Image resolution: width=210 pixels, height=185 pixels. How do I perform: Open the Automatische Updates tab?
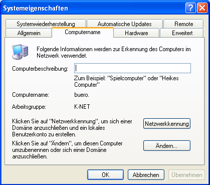125,24
